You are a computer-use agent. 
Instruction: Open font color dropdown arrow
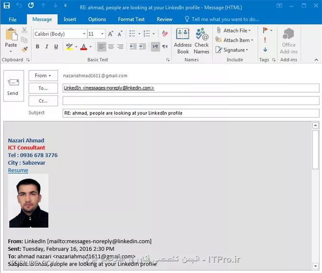[91, 47]
